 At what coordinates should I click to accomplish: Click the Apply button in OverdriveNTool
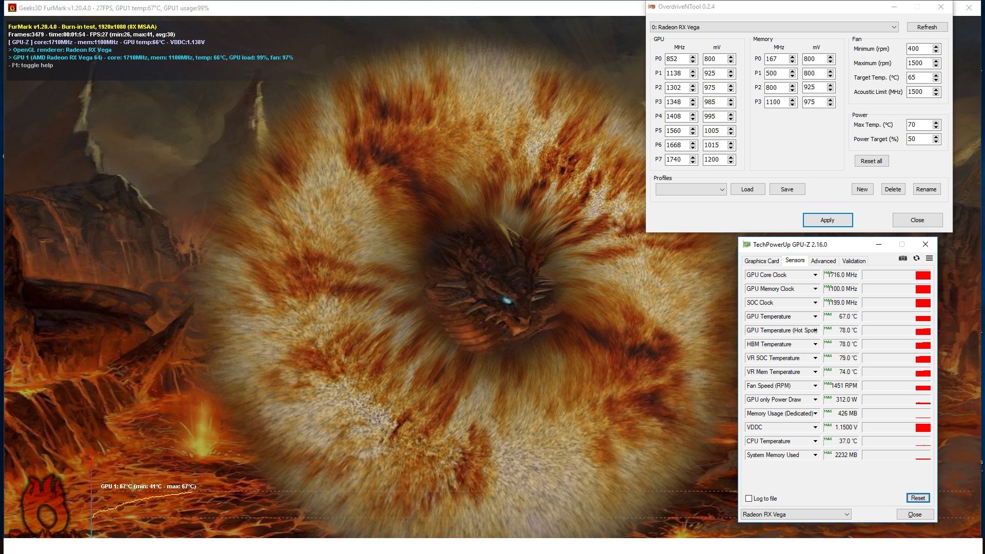coord(827,220)
